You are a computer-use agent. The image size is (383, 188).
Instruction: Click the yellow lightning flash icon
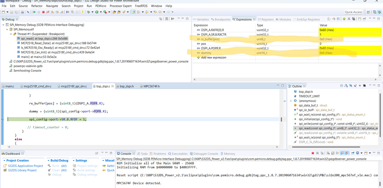pos(82,12)
